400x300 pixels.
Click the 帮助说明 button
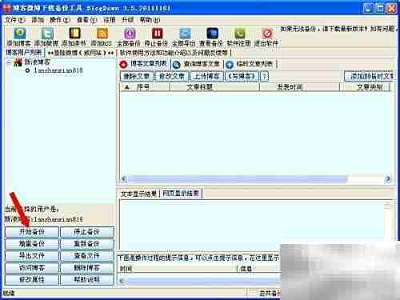click(87, 280)
